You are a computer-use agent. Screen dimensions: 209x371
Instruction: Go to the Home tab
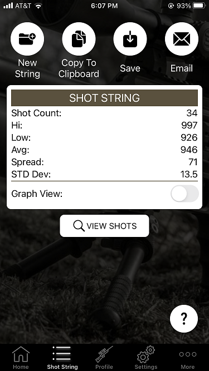pyautogui.click(x=21, y=357)
